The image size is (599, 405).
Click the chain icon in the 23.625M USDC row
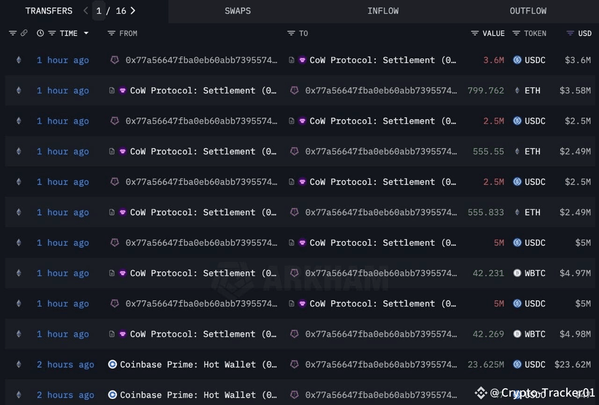[x=19, y=364]
